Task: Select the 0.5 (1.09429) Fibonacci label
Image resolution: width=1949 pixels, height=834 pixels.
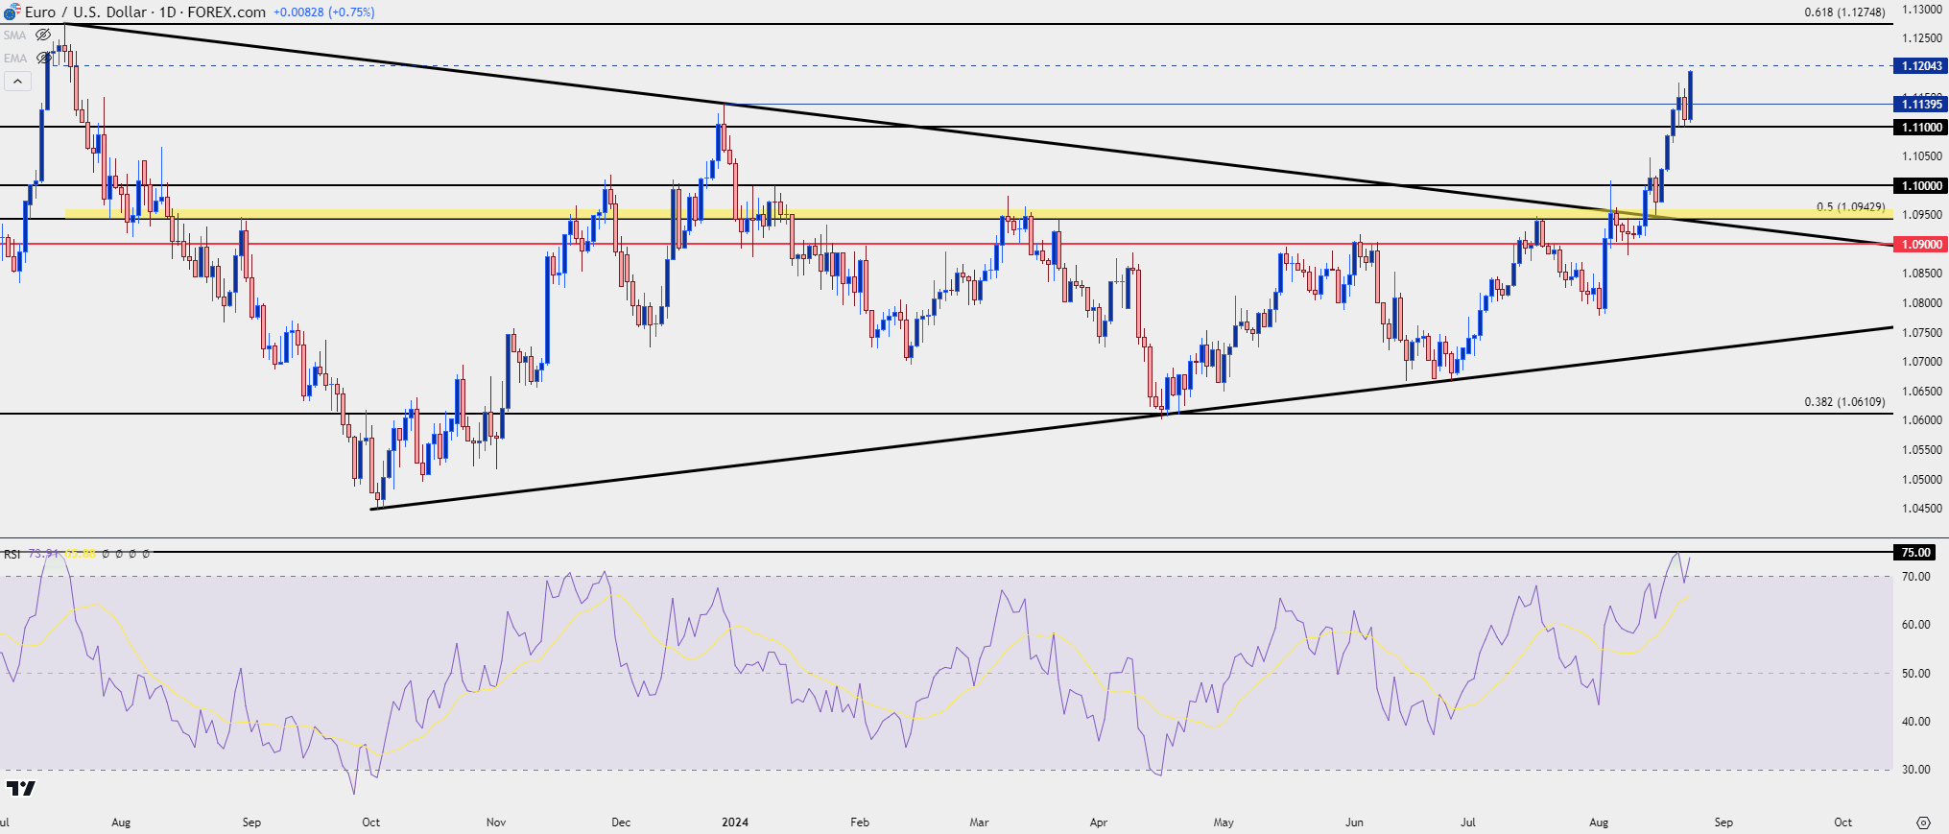Action: pyautogui.click(x=1850, y=207)
